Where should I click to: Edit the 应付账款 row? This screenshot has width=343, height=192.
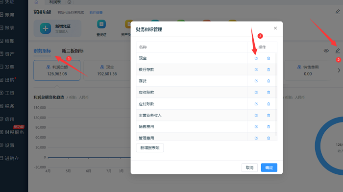(256, 104)
